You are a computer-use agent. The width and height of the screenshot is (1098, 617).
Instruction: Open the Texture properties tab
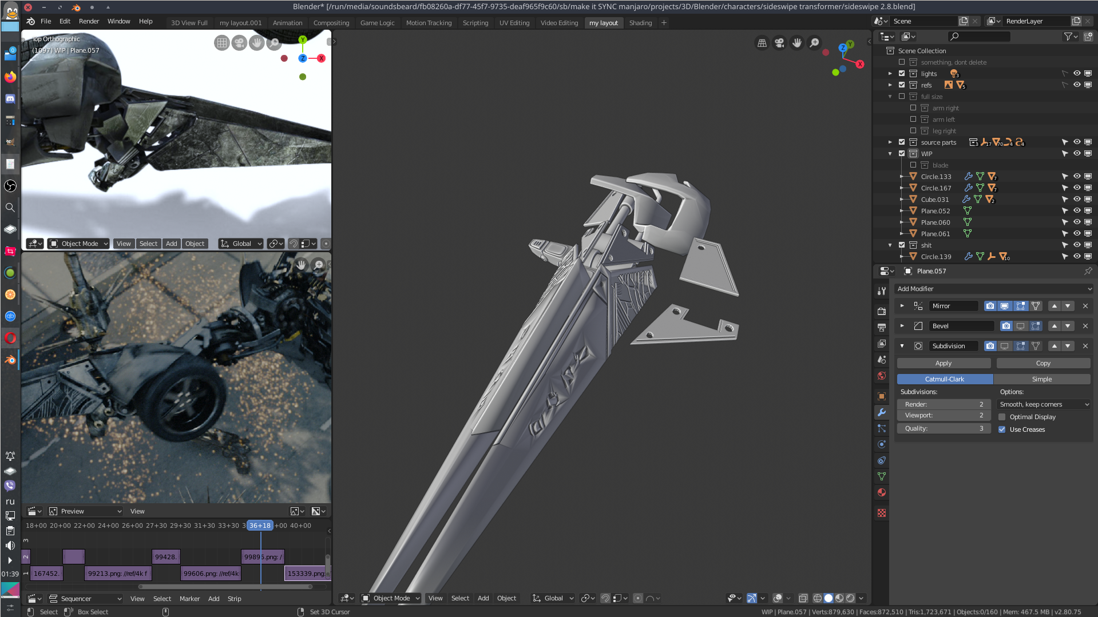pos(882,513)
